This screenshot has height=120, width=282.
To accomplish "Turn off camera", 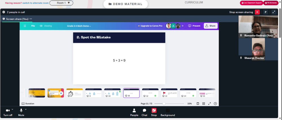I will tap(8, 112).
